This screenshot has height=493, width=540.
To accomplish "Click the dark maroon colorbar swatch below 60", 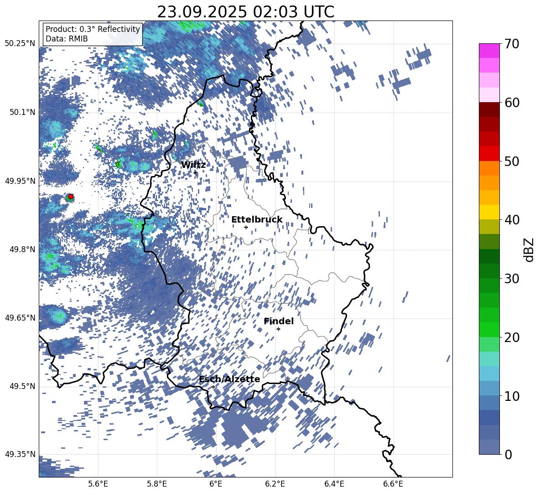I will coord(489,109).
